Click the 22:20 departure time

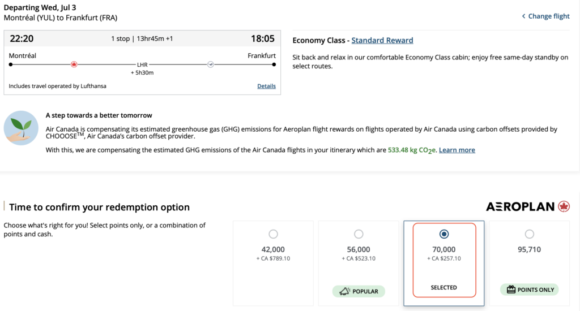click(22, 39)
